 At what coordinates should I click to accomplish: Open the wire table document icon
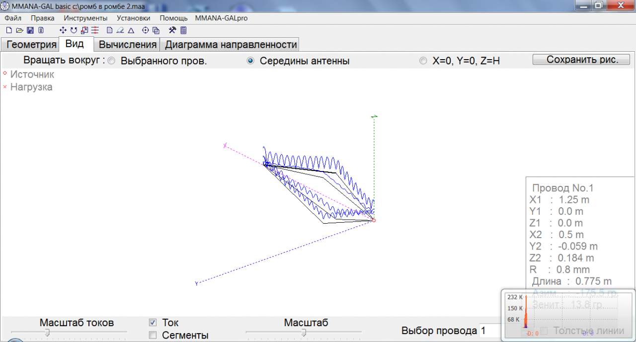pos(109,30)
